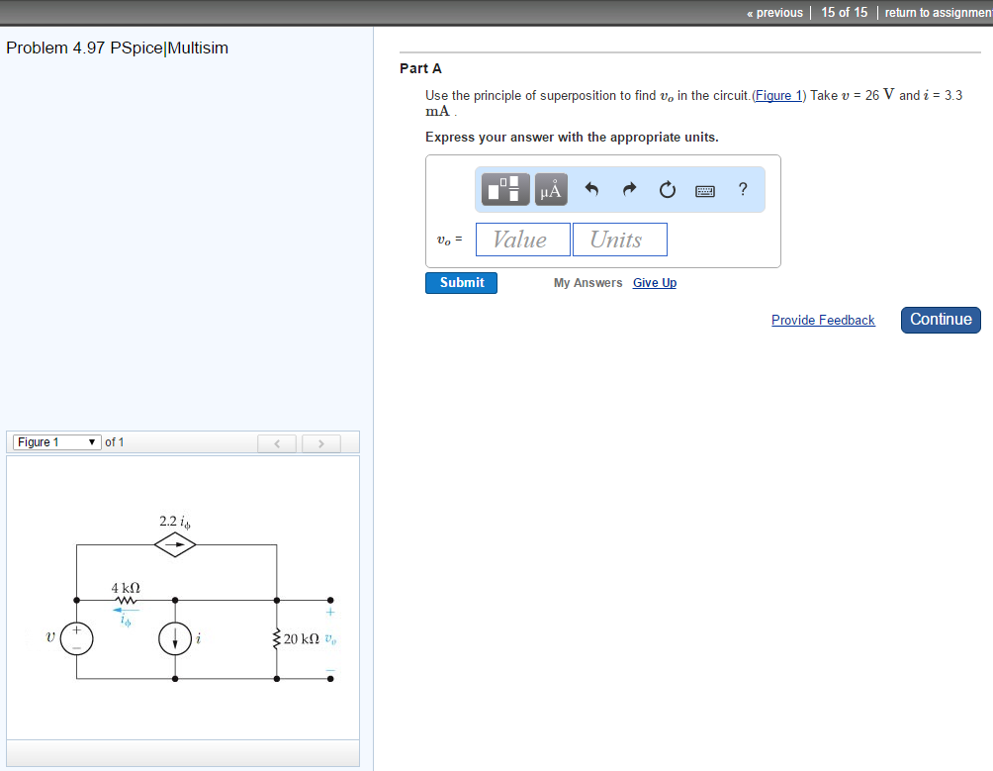Go to the next figure arrow
993x771 pixels.
click(x=321, y=443)
